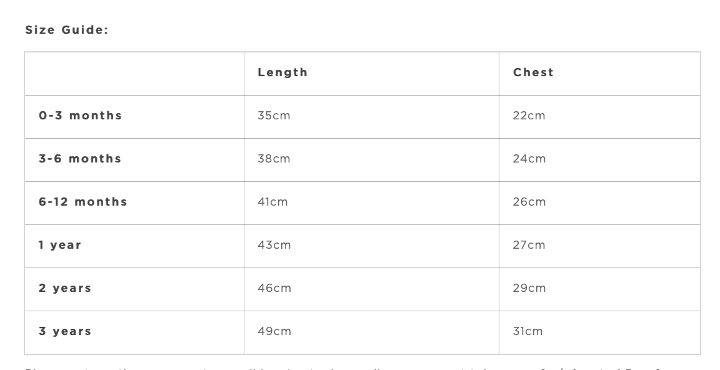Click the 49cm length value
Image resolution: width=720 pixels, height=370 pixels.
tap(274, 331)
